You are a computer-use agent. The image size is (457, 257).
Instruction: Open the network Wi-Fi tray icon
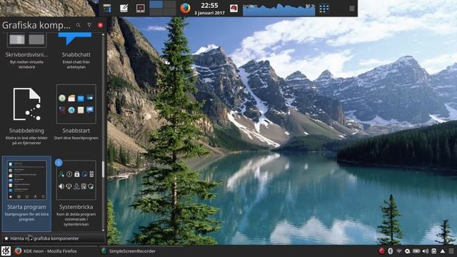point(399,251)
